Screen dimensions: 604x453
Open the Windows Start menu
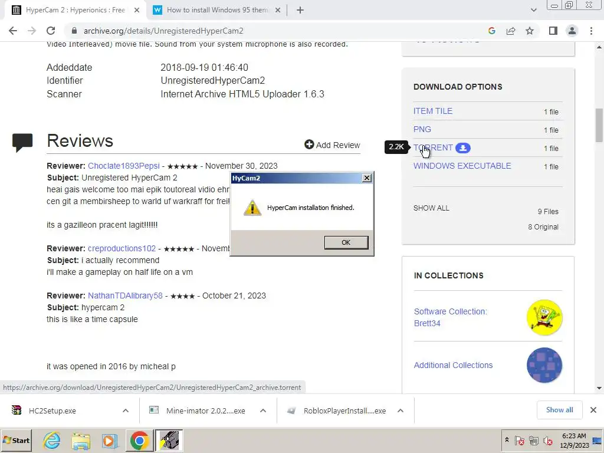[16, 440]
